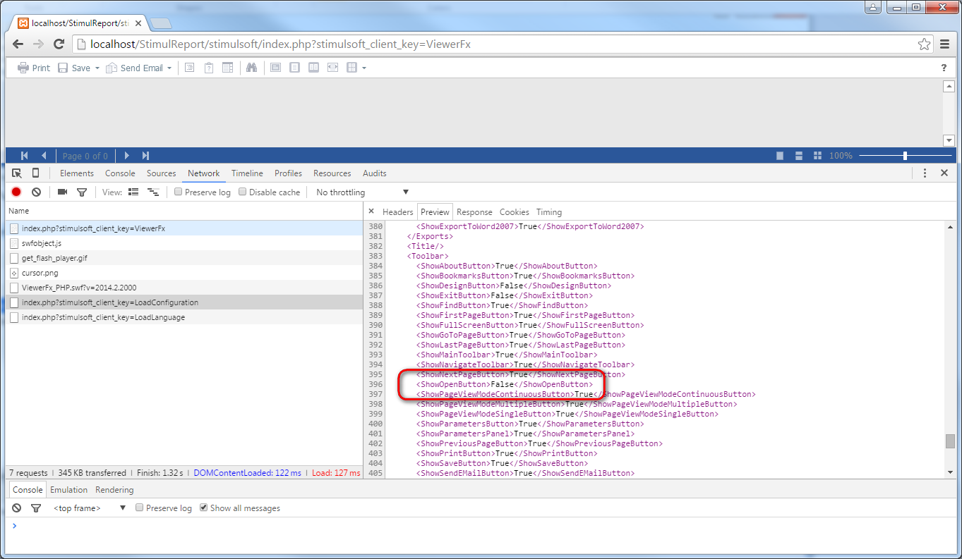Select the one page zoom icon

[295, 68]
